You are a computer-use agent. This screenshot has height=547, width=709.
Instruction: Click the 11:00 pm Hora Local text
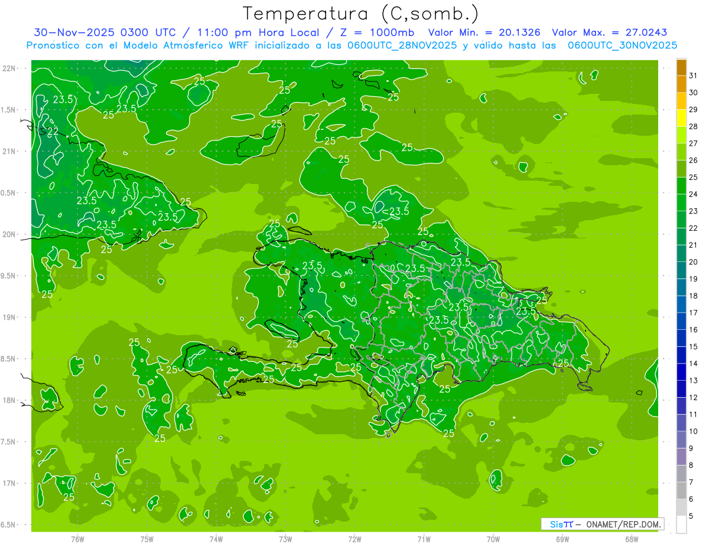point(256,32)
